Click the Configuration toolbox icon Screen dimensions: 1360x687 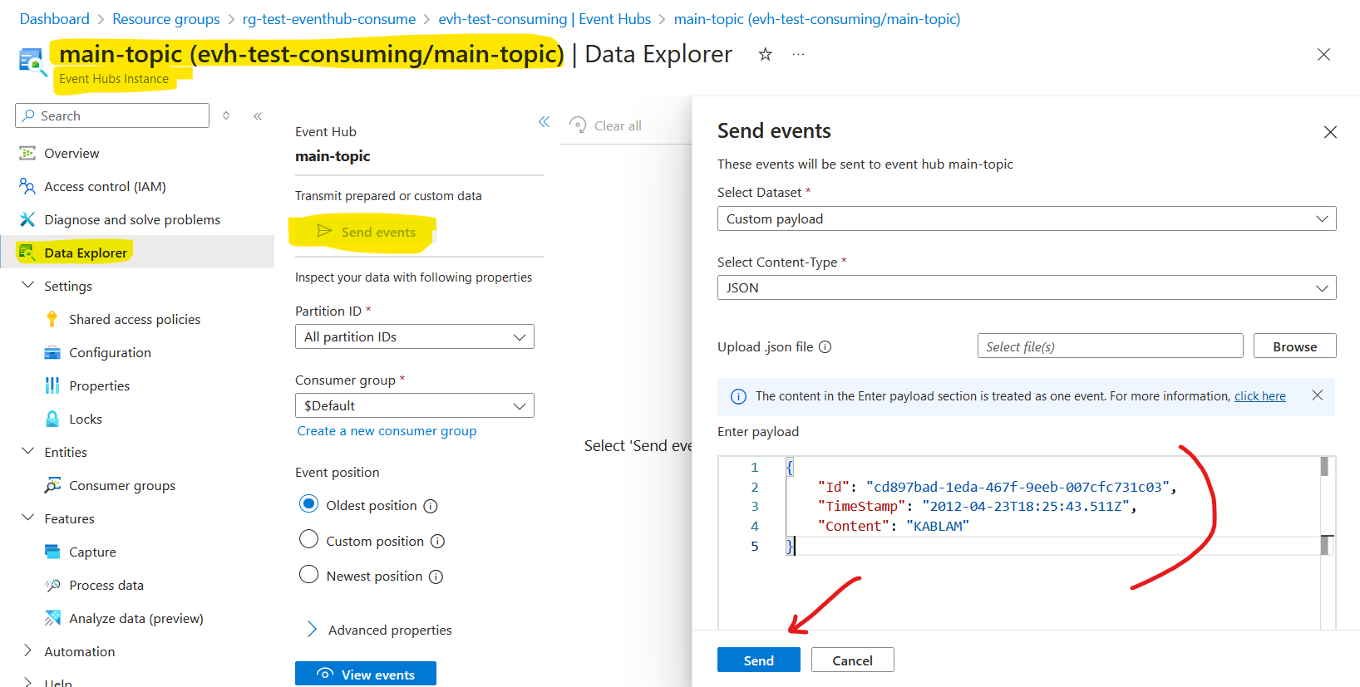tap(52, 352)
